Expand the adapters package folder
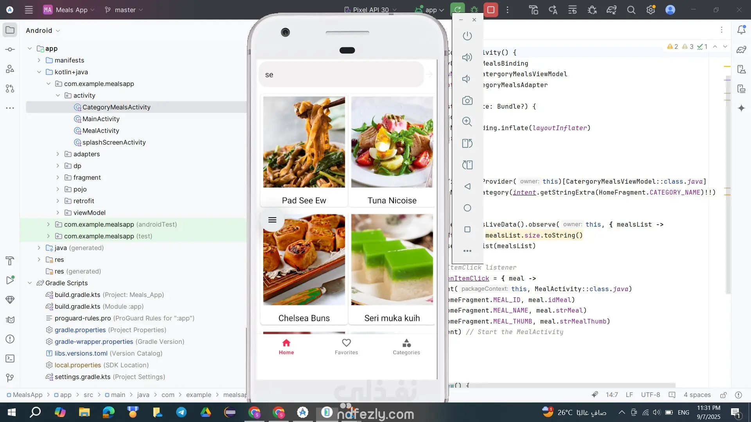 58,154
